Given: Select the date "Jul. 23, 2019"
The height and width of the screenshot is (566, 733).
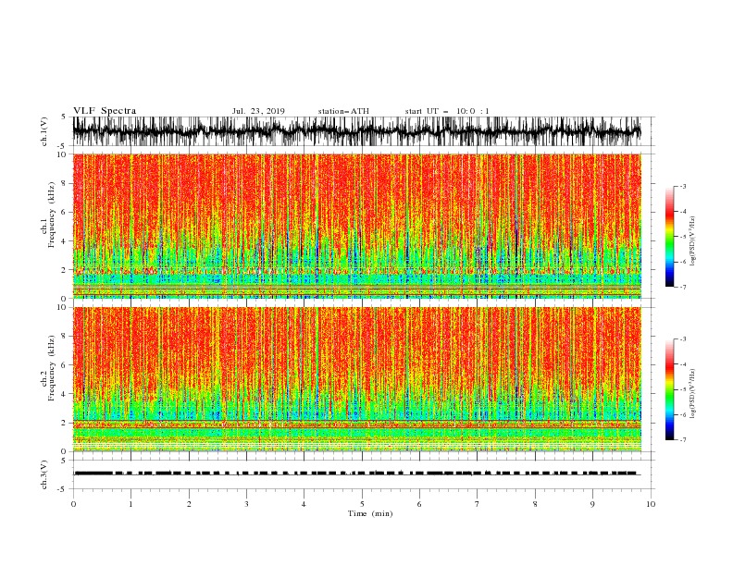Looking at the screenshot, I should 258,111.
